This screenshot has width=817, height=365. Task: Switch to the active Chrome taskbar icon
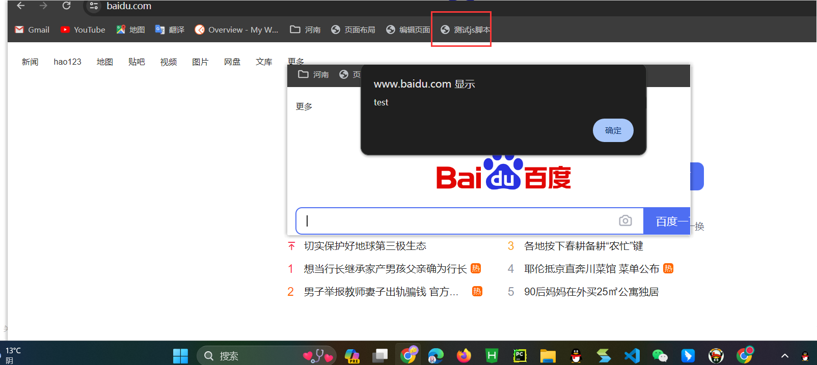coord(408,355)
